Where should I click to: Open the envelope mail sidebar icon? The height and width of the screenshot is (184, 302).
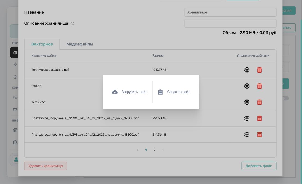(x=15, y=110)
